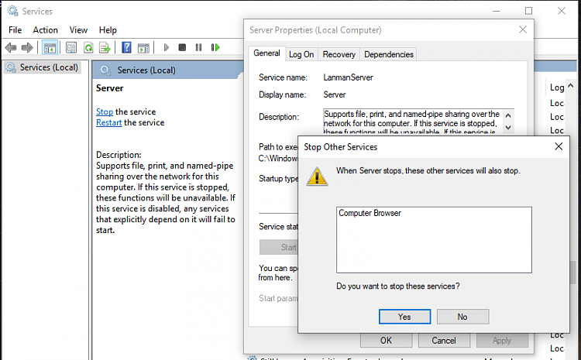Click the Pause Service toolbar icon
Screen dimensions: 581x360
point(198,47)
